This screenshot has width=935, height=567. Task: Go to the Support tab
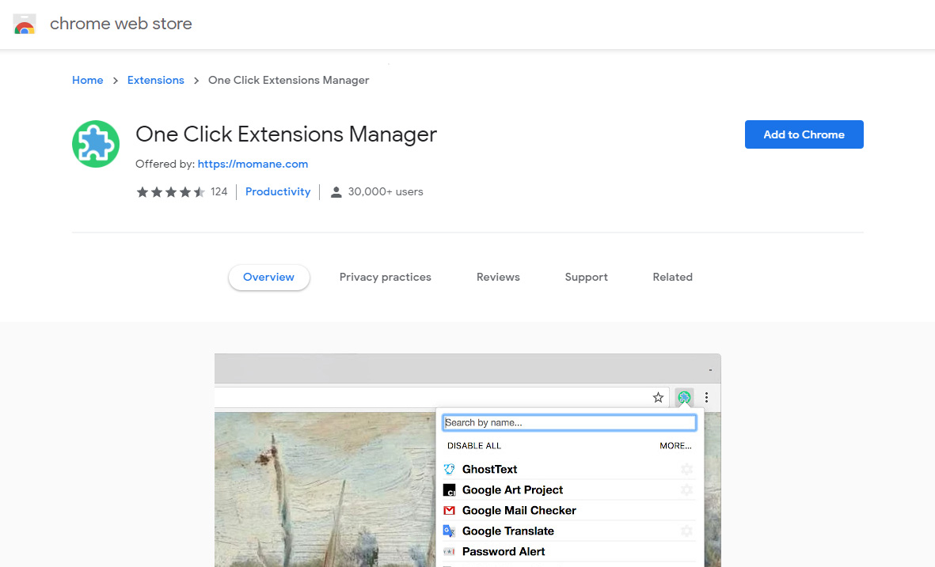(x=587, y=278)
